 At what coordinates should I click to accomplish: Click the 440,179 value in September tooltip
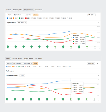(x=82, y=37)
